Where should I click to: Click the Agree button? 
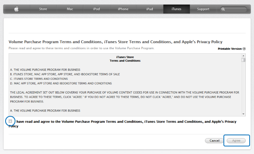(236, 141)
